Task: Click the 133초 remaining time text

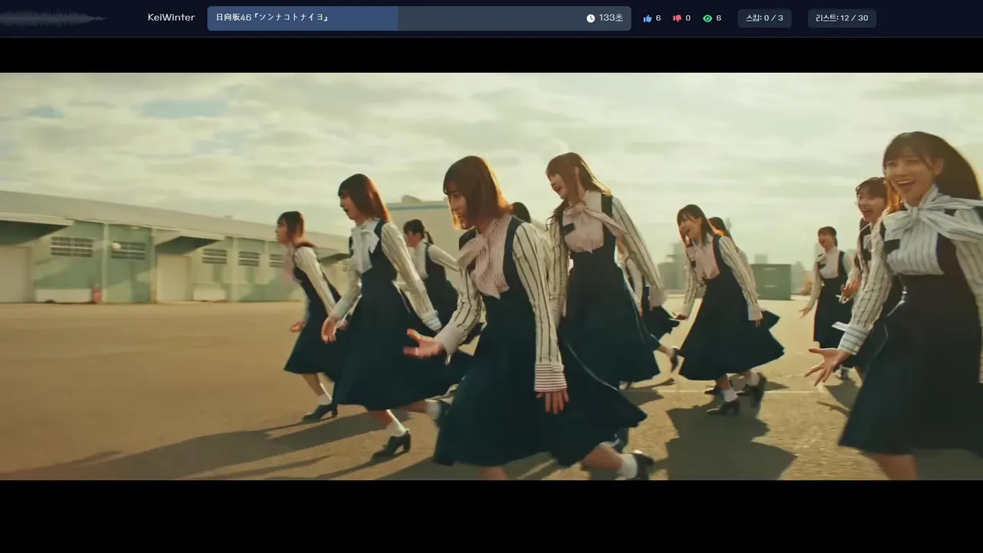Action: 611,18
